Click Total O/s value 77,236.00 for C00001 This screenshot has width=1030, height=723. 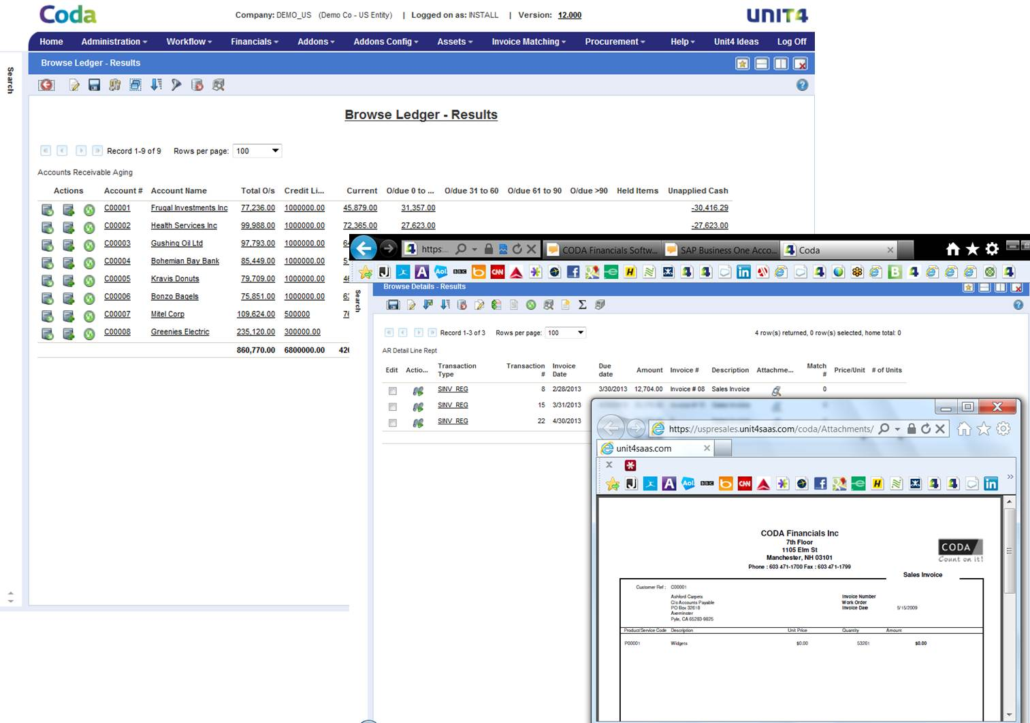[x=258, y=208]
